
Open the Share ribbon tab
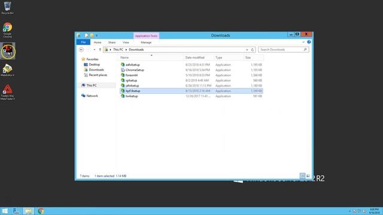click(112, 42)
